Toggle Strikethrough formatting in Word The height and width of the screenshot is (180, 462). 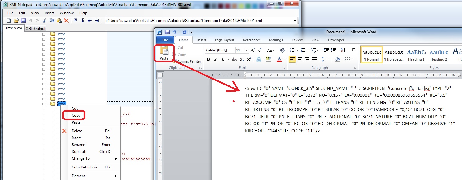coord(234,59)
